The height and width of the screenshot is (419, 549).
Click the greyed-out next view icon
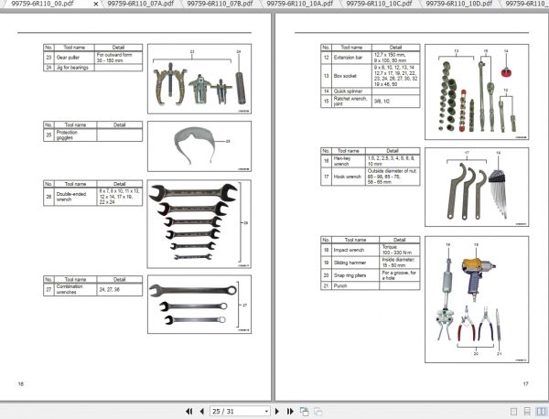click(x=318, y=412)
